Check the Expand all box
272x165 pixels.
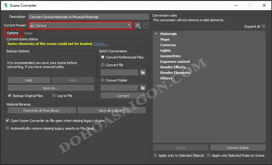pos(263,26)
